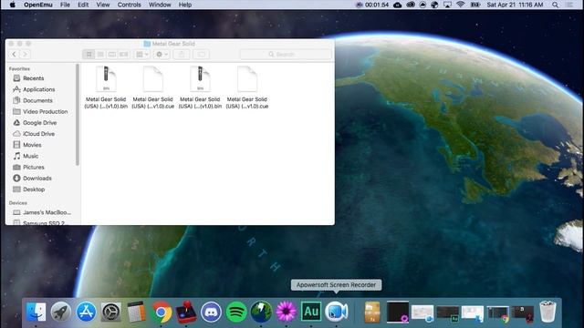The image size is (584, 328).
Task: Click the Share toolbar button
Action: (x=182, y=55)
